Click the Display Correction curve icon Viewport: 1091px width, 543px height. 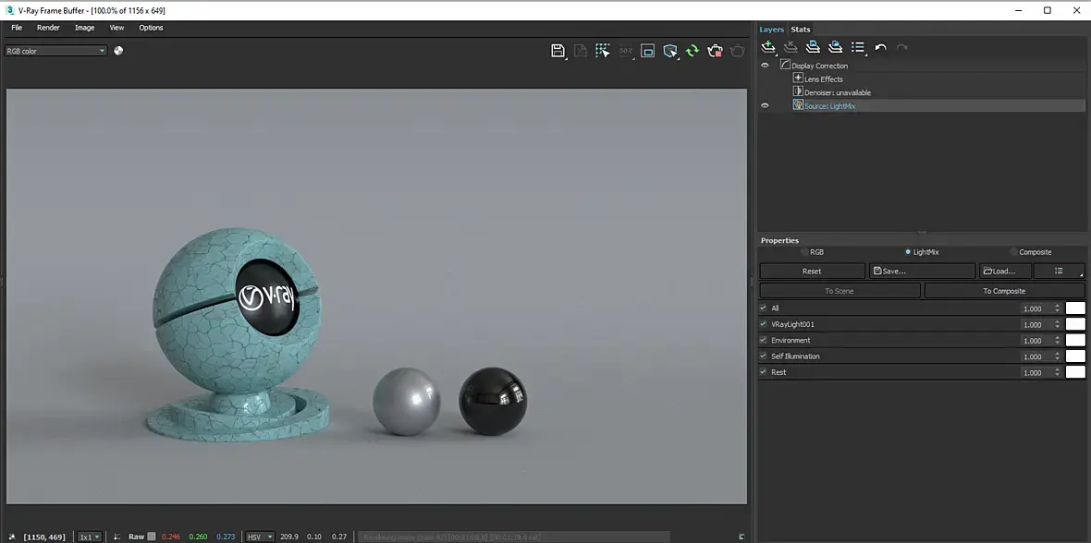785,65
